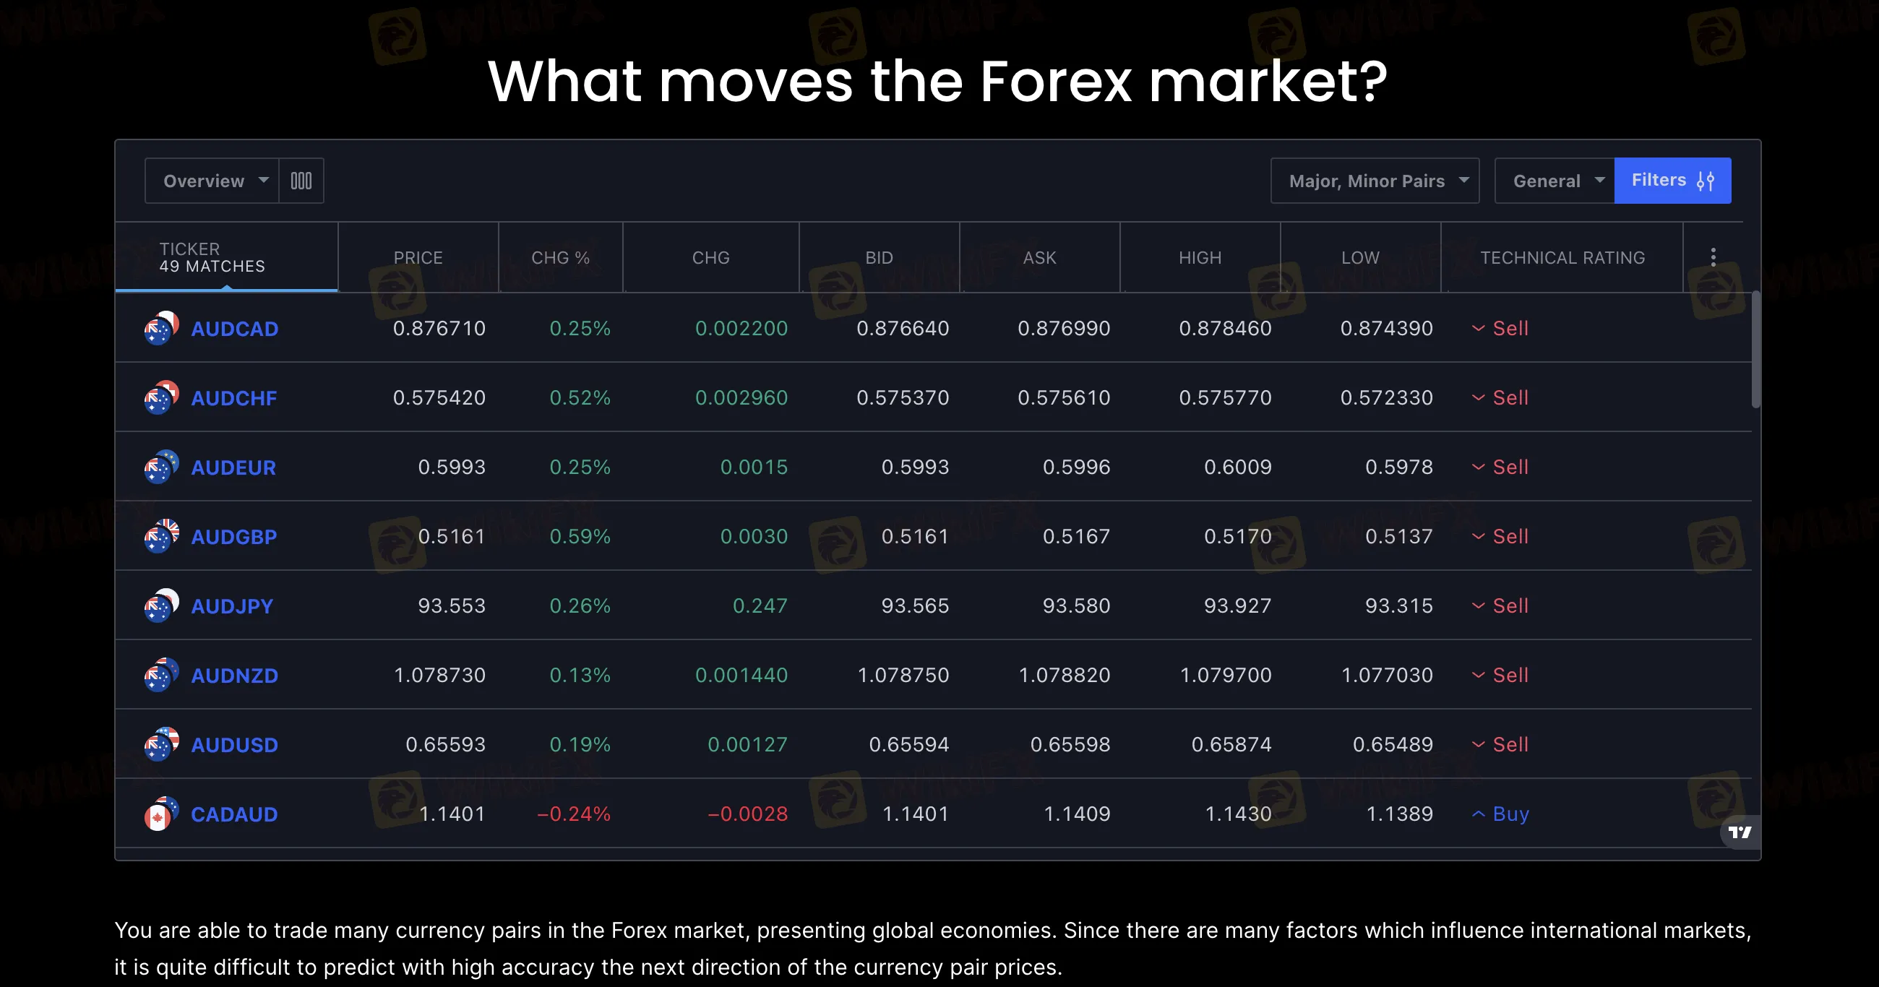Open the Major, Minor Pairs dropdown
This screenshot has height=987, width=1879.
point(1375,180)
